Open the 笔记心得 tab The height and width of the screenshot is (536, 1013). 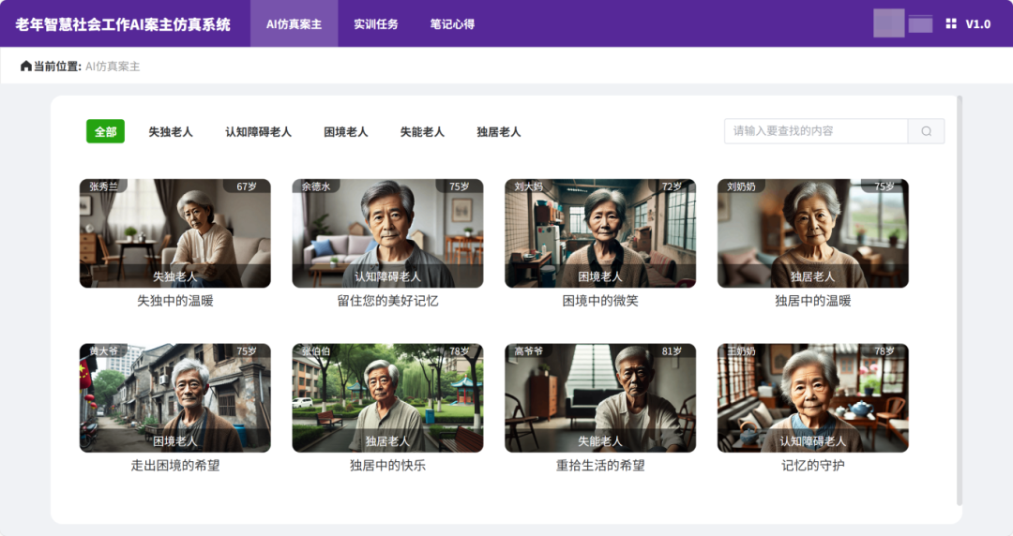(x=452, y=24)
